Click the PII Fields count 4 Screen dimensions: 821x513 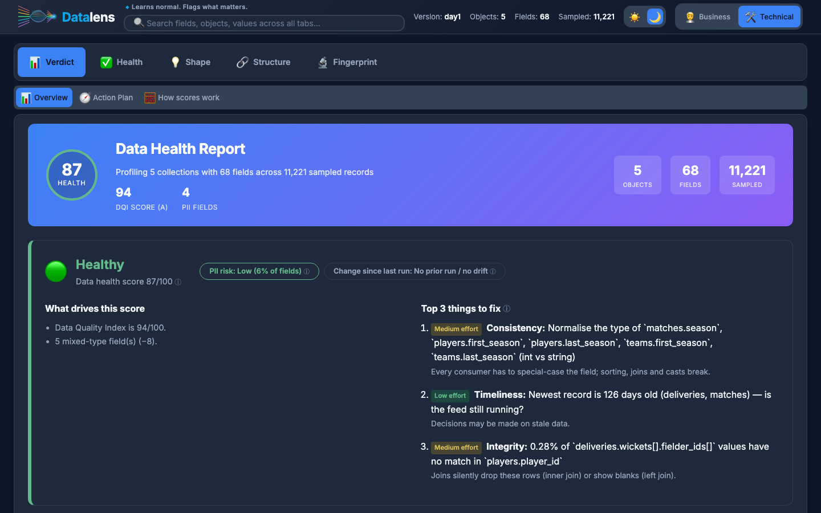click(x=186, y=193)
